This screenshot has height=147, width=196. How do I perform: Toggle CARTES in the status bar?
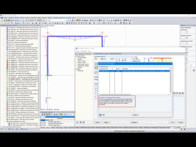pyautogui.click(x=126, y=132)
